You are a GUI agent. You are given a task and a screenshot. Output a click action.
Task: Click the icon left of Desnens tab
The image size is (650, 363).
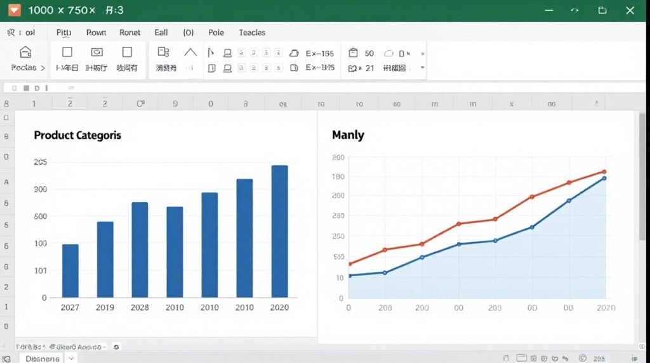(6, 359)
